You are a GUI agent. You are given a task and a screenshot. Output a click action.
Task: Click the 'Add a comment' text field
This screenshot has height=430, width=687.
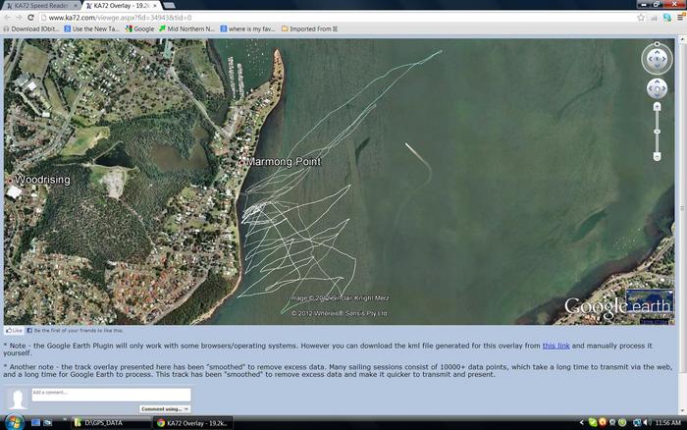point(110,394)
